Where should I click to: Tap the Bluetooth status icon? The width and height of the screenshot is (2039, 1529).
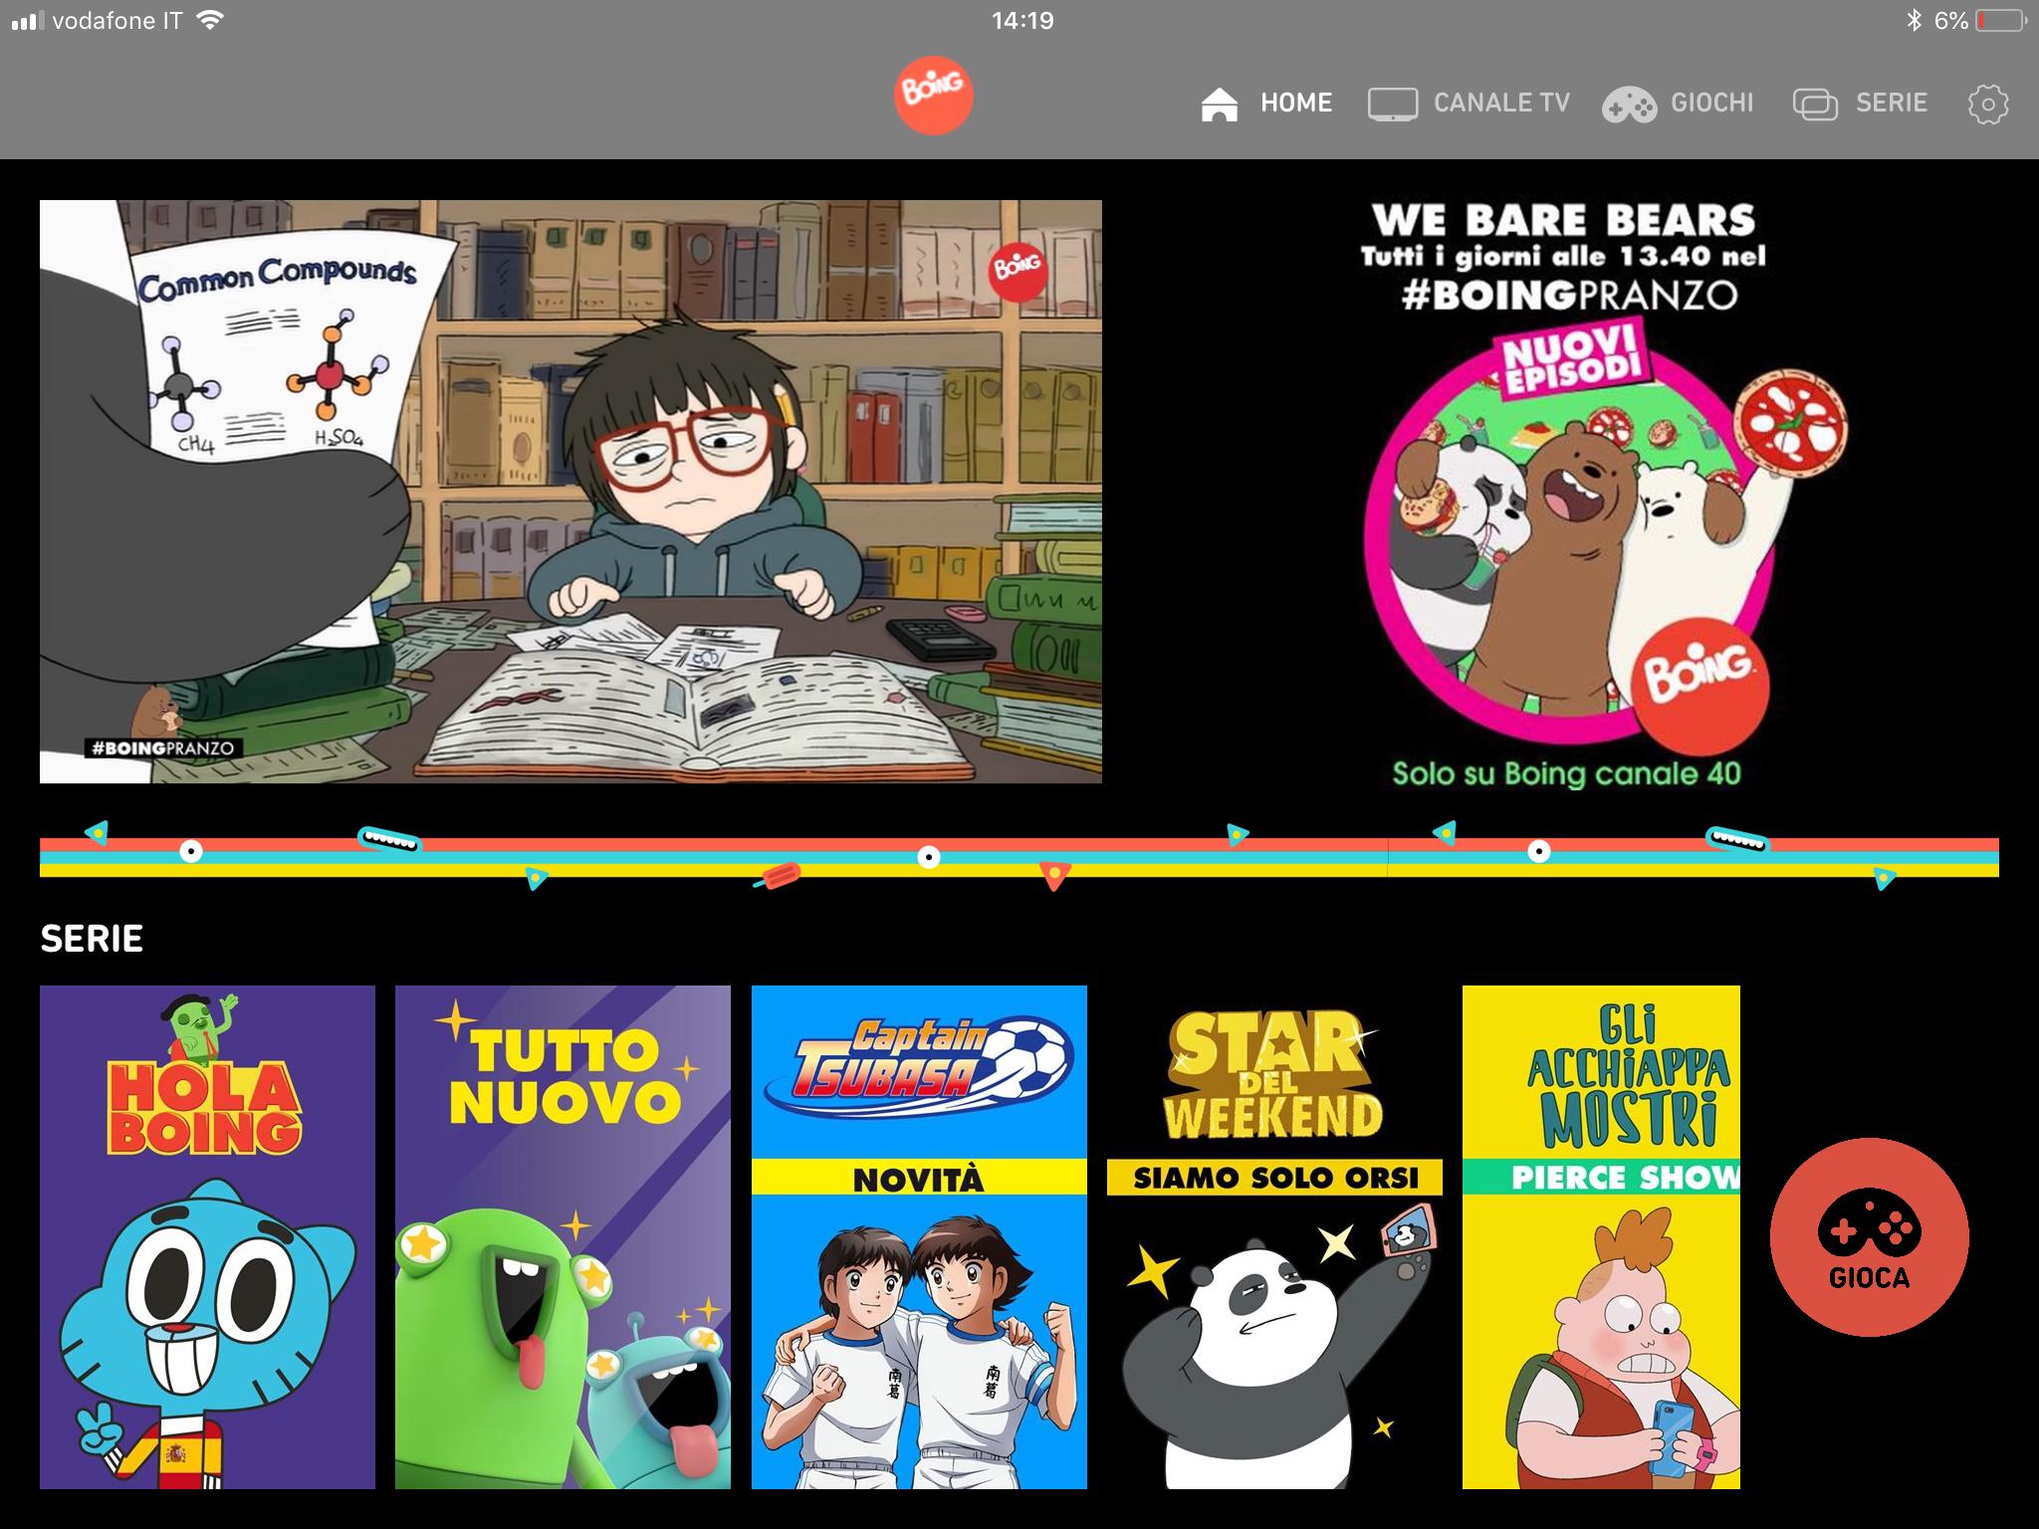click(1913, 21)
